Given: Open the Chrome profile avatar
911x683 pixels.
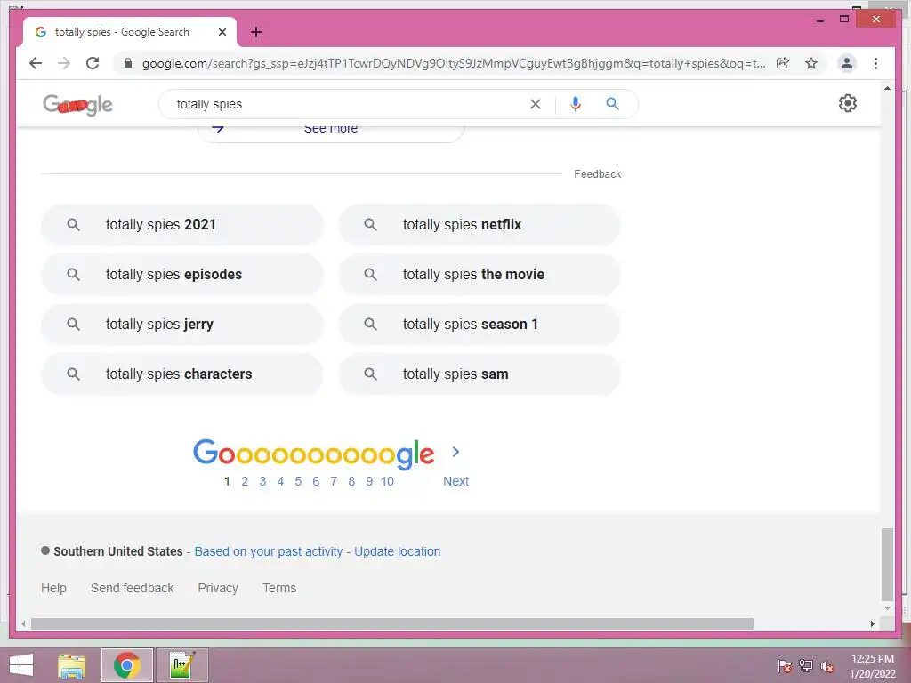Looking at the screenshot, I should pos(847,63).
